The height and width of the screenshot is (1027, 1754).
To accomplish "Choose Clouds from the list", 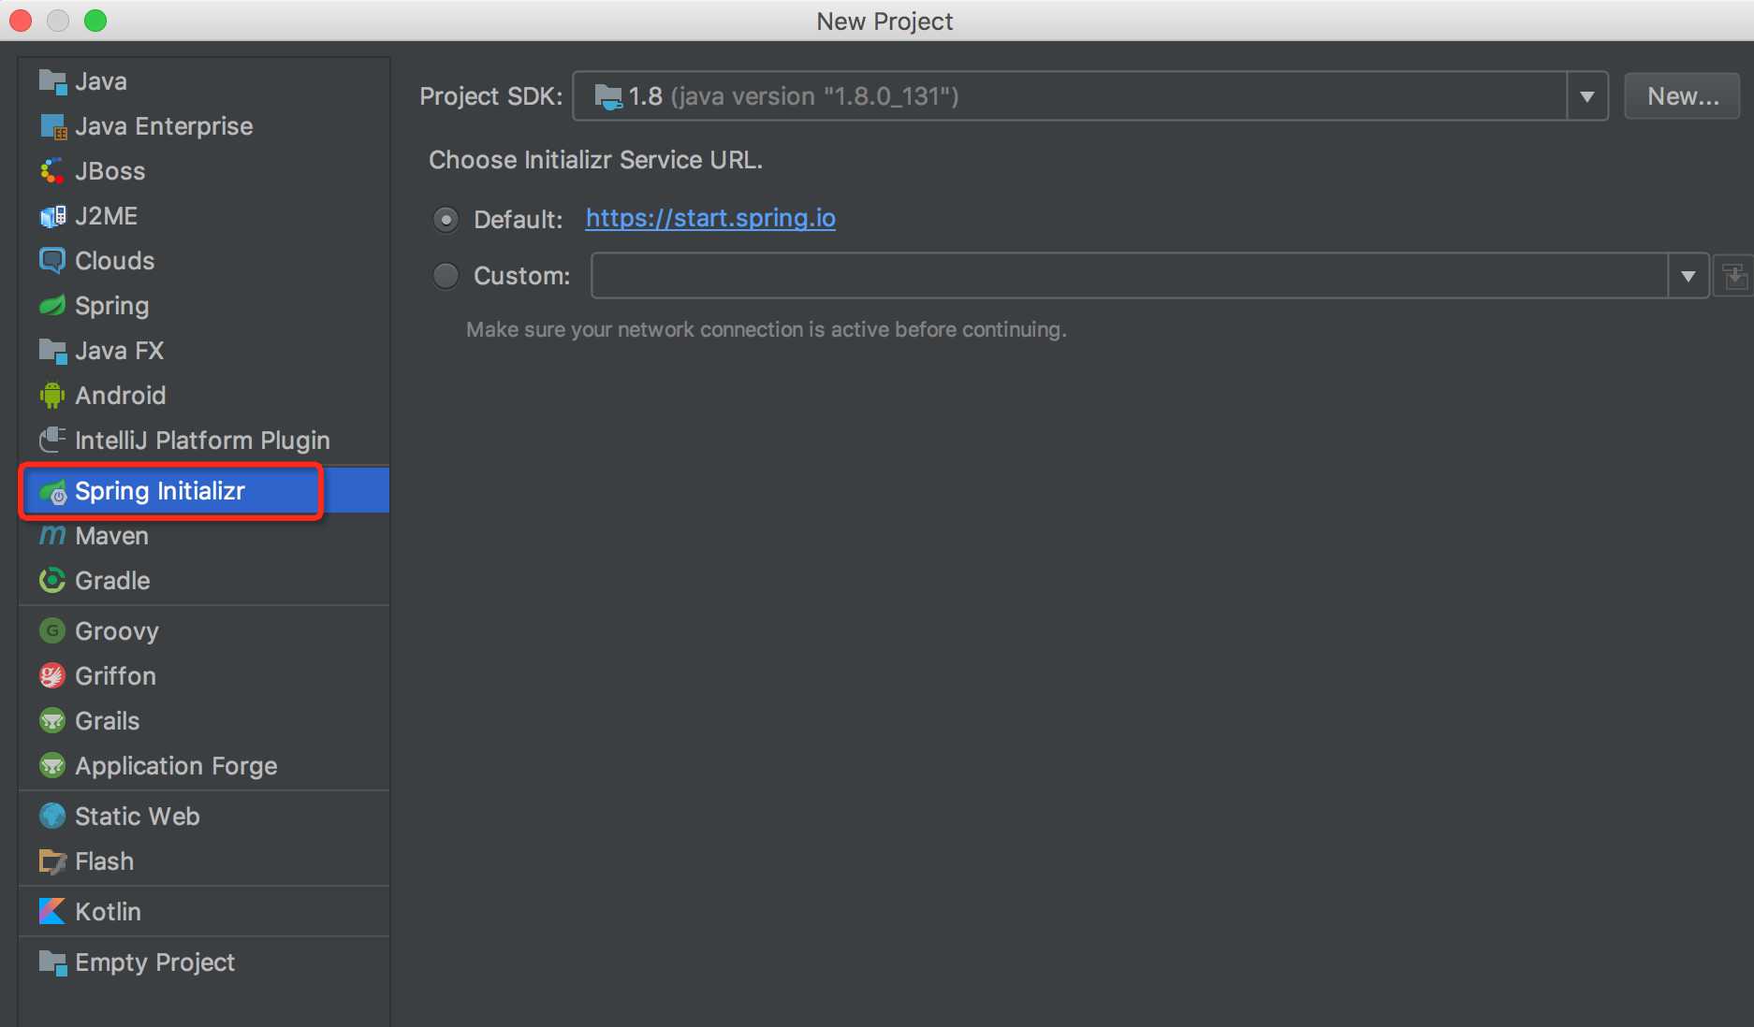I will point(204,261).
